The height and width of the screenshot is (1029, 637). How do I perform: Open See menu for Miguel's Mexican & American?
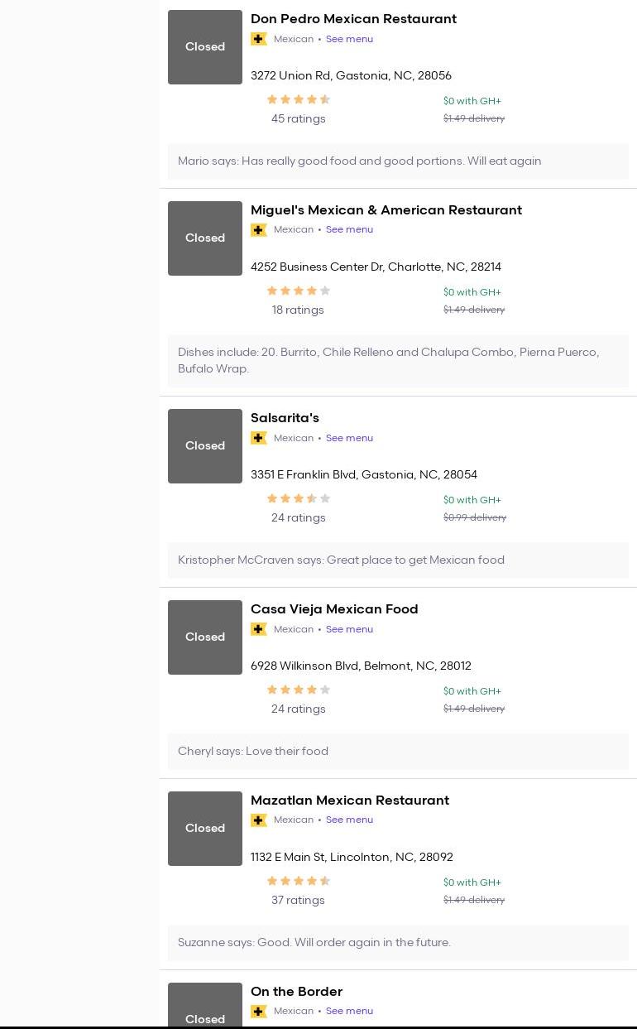tap(349, 230)
